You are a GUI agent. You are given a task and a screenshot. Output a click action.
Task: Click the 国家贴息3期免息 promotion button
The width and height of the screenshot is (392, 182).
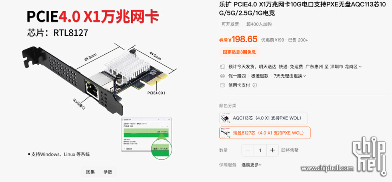click(x=239, y=52)
